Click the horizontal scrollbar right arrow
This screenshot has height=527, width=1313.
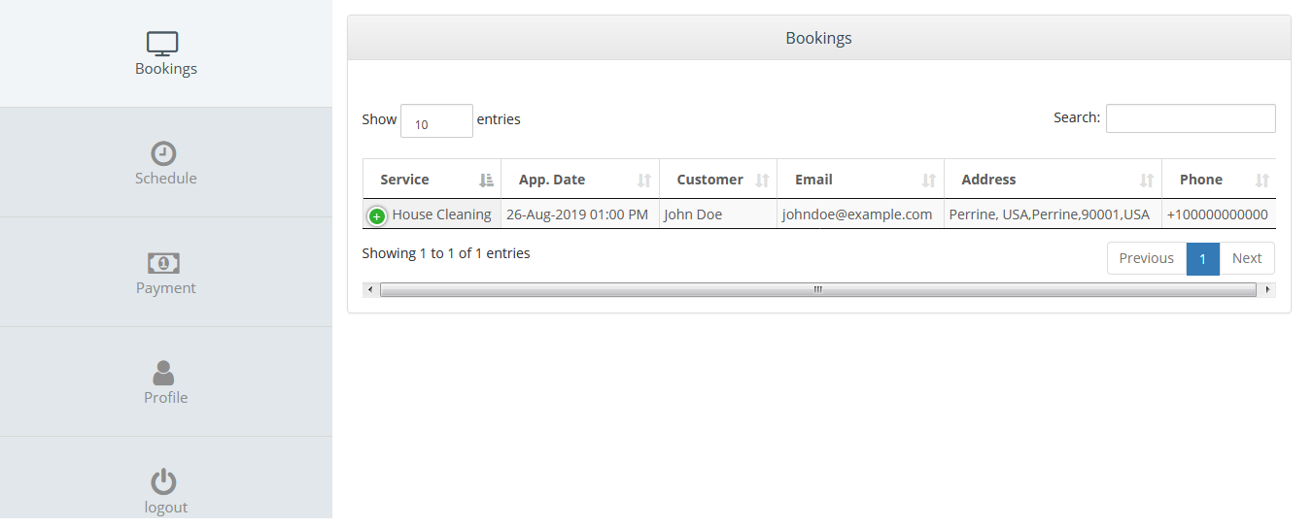[1266, 289]
